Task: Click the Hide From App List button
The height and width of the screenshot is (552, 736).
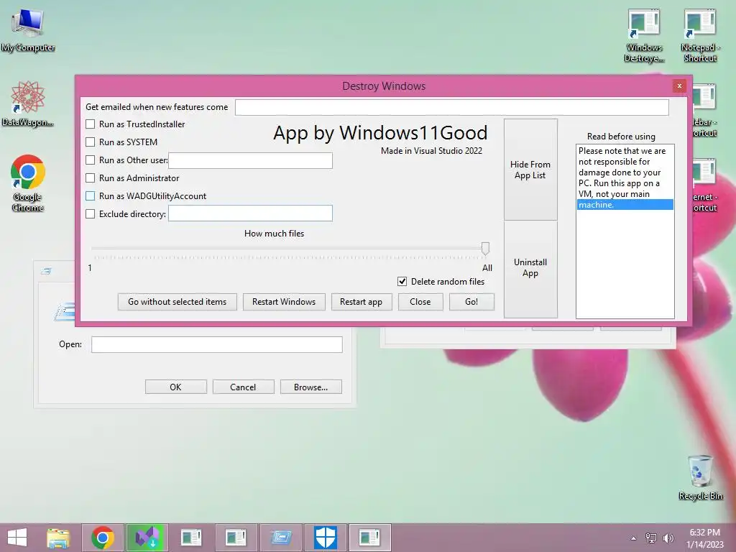Action: click(530, 170)
